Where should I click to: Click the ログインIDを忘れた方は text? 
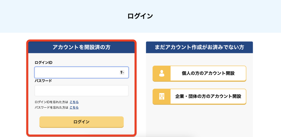pyautogui.click(x=51, y=102)
